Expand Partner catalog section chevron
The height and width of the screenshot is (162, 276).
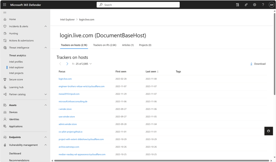[x=46, y=94]
